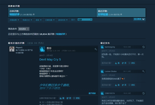The height and width of the screenshot is (105, 155).
Task: Open the 购得方式 filter dropdown
Action: [27, 20]
